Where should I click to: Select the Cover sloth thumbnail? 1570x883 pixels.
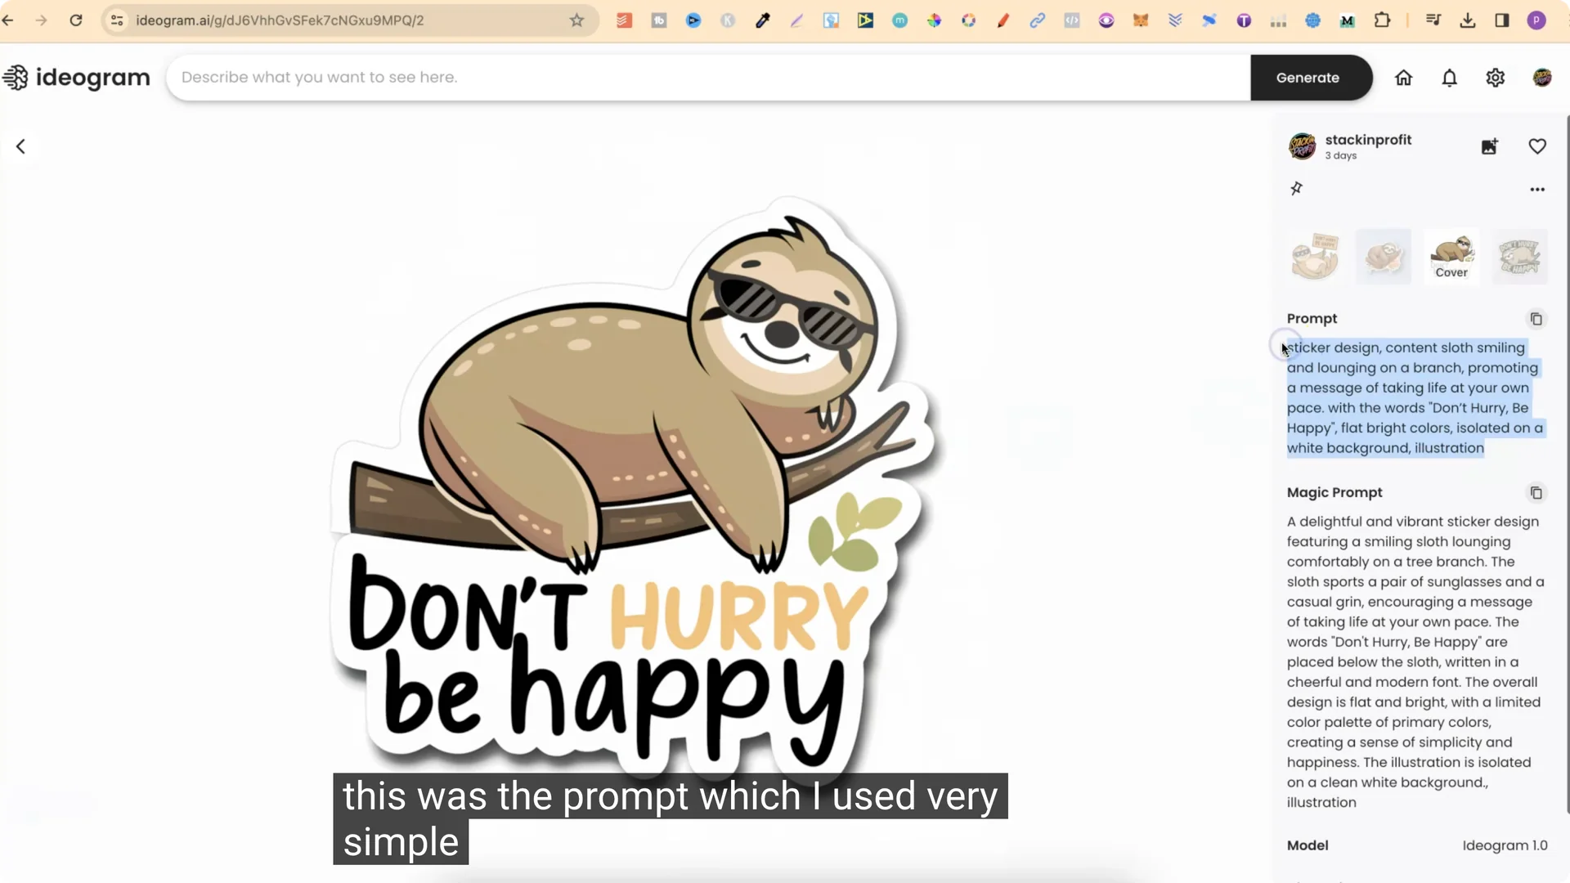point(1451,257)
